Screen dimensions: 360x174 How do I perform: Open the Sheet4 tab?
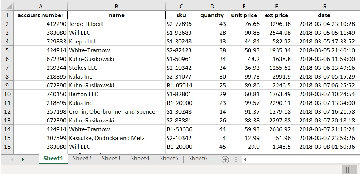(x=140, y=159)
